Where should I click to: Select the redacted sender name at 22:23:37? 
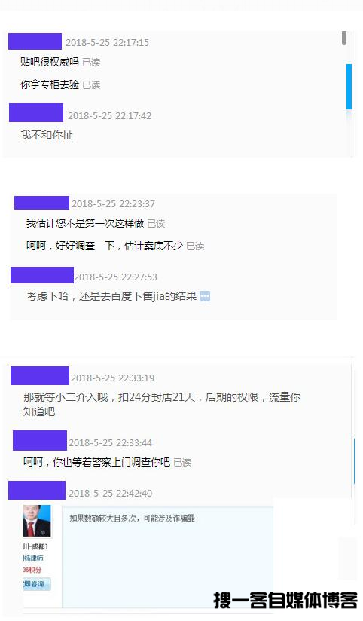pos(41,203)
